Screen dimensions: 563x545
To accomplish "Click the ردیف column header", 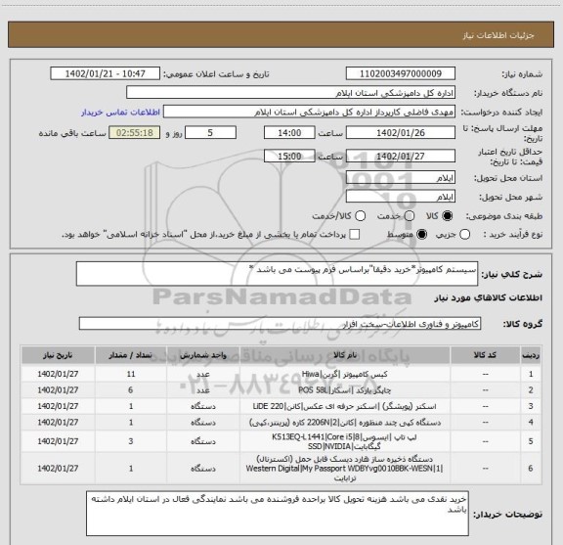I will pyautogui.click(x=531, y=355).
